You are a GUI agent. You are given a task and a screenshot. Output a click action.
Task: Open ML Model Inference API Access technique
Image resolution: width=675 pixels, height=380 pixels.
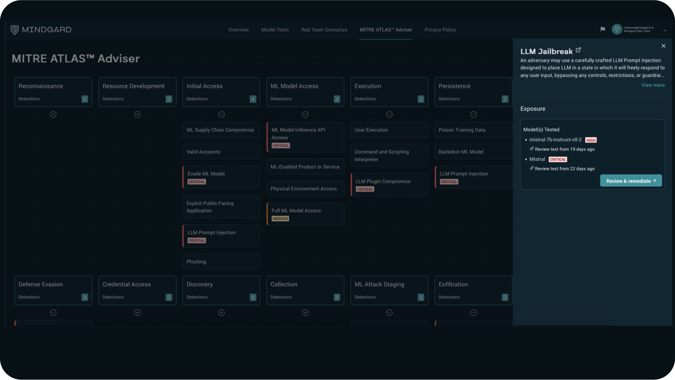pyautogui.click(x=305, y=137)
